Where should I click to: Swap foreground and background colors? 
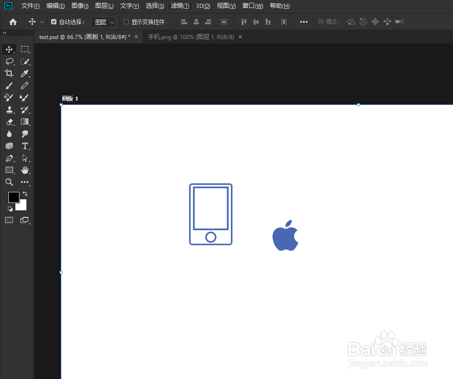coord(26,194)
